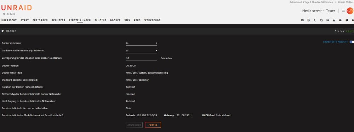Screen dimensions: 354x132
Task: Toggle the Erweiterte Ansicht switch
Action: coord(352,42)
